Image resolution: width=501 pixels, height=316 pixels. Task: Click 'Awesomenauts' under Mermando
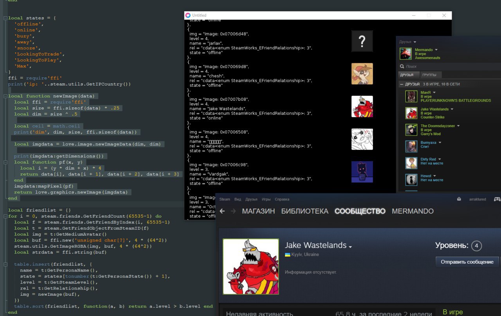pyautogui.click(x=427, y=58)
